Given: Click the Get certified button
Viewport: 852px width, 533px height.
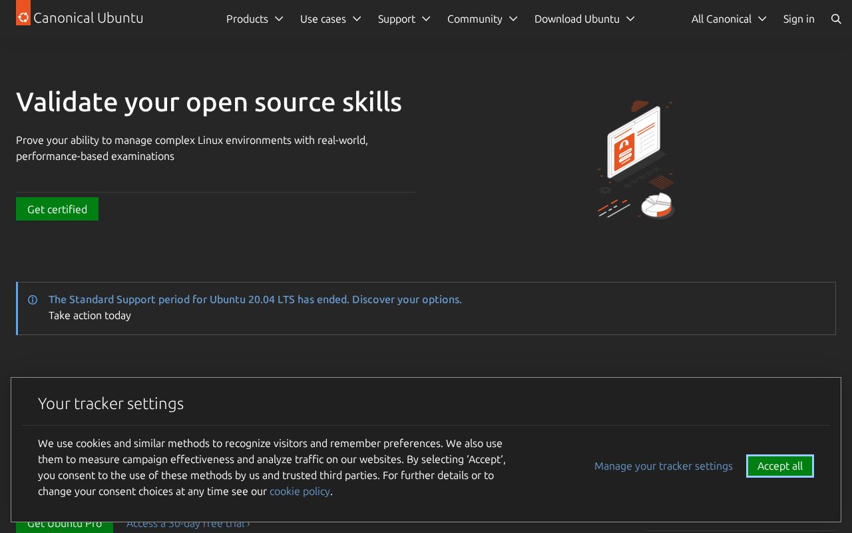Looking at the screenshot, I should coord(57,209).
